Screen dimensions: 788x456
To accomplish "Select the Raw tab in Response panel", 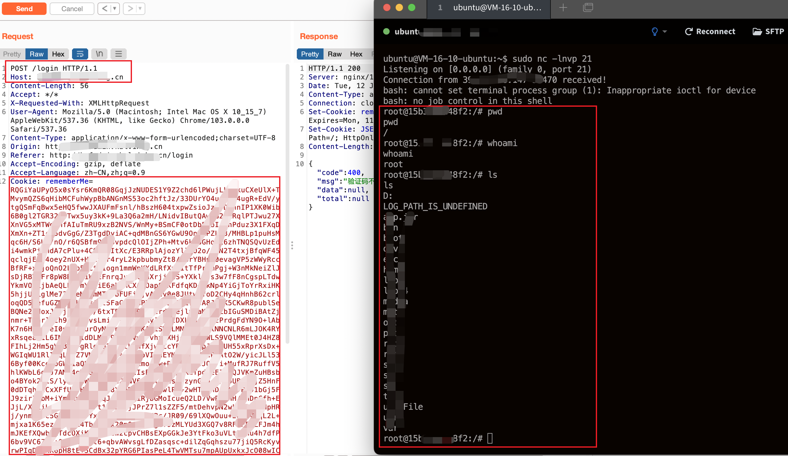I will pos(335,54).
